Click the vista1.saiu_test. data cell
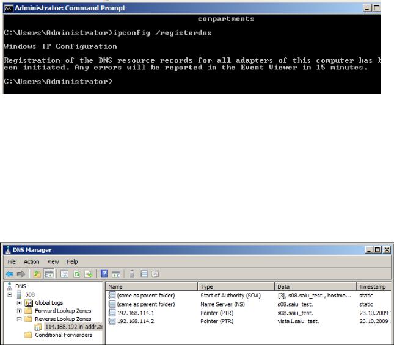Image resolution: width=394 pixels, height=345 pixels. pyautogui.click(x=298, y=321)
